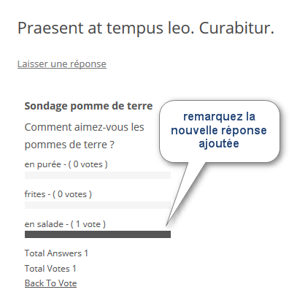This screenshot has height=295, width=289.
Task: Click the 'pommes de terre ?' question line
Action: 69,145
